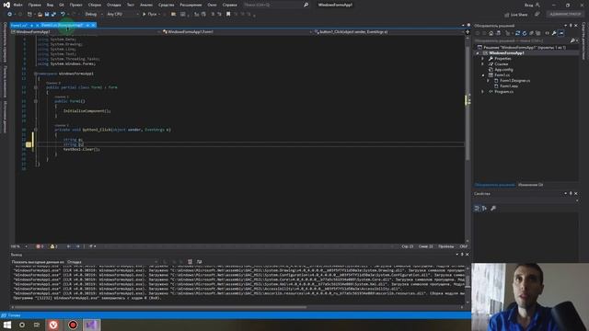Viewport: 589px width, 331px height.
Task: Toggle auto-hide pin of the Properties panel
Action: point(571,194)
